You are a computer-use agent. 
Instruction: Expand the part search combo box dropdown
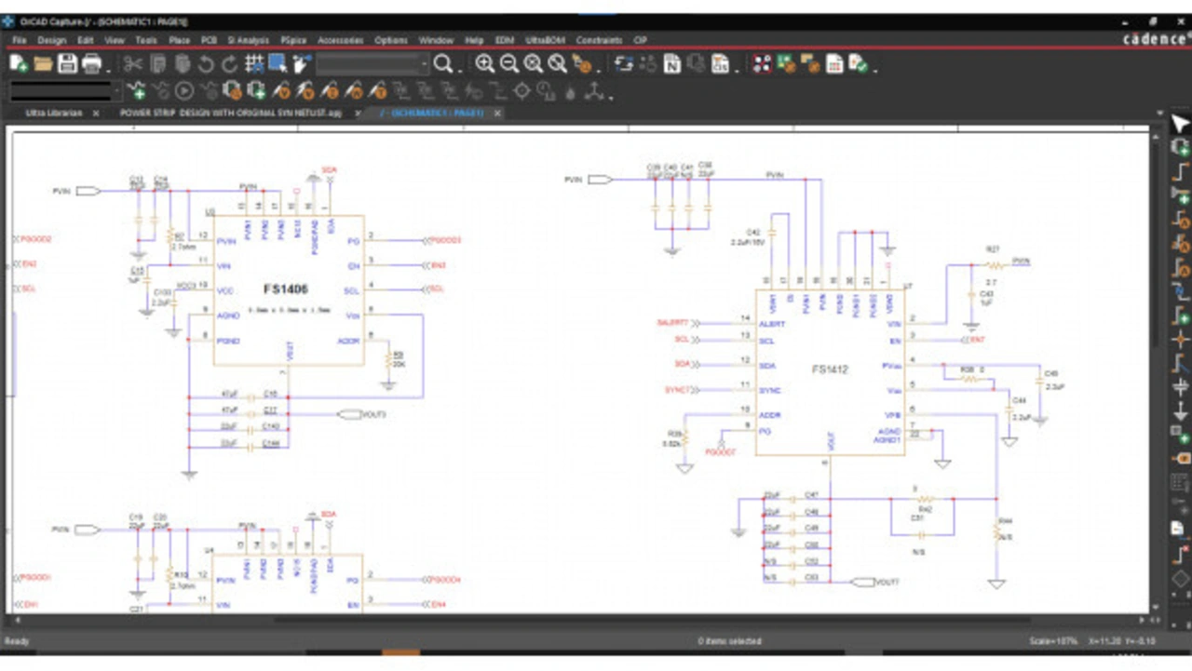(x=423, y=63)
